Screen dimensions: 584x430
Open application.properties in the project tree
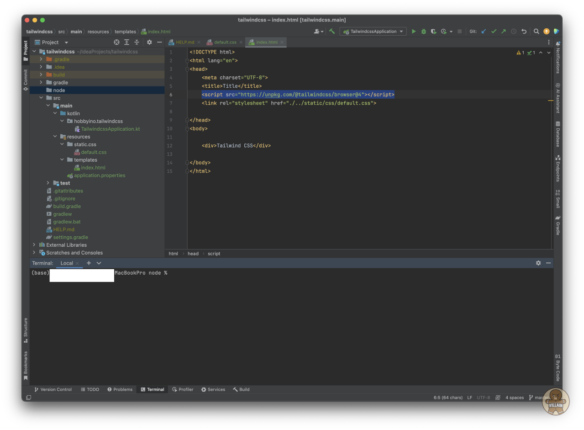click(x=99, y=175)
